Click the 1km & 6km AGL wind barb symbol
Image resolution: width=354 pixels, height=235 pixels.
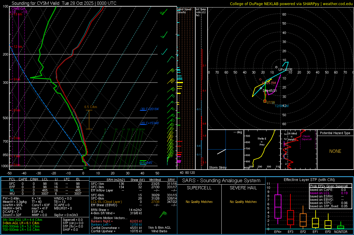pyautogui.click(x=163, y=214)
